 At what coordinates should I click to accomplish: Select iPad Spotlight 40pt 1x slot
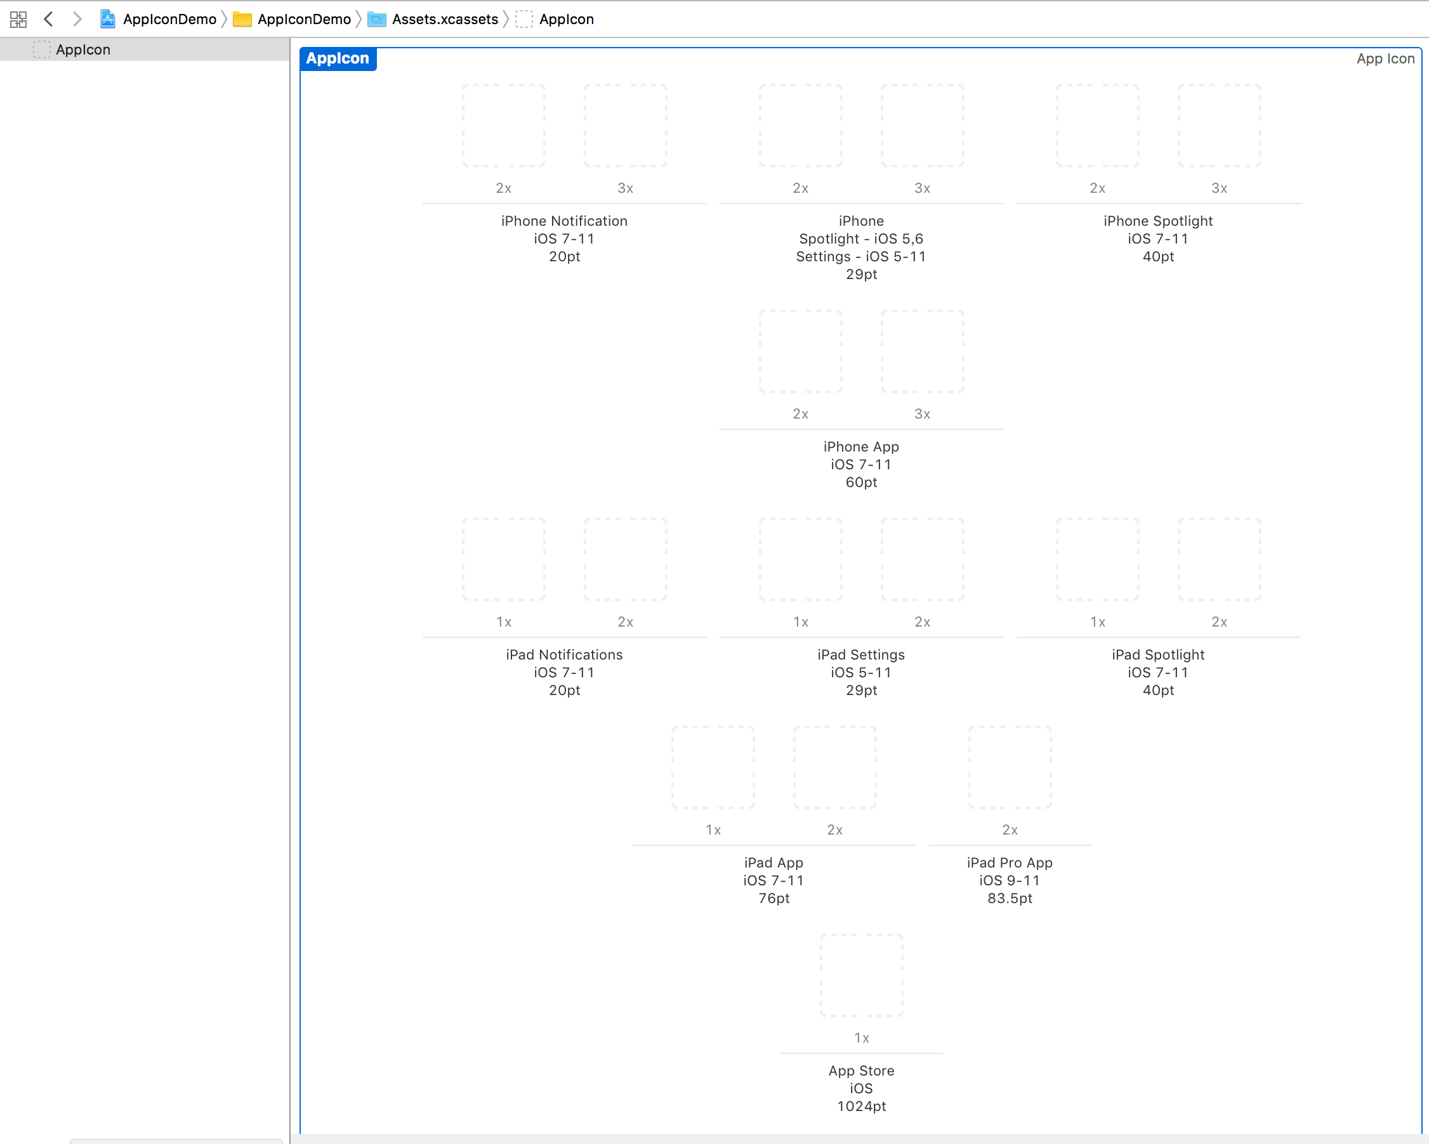(x=1098, y=559)
